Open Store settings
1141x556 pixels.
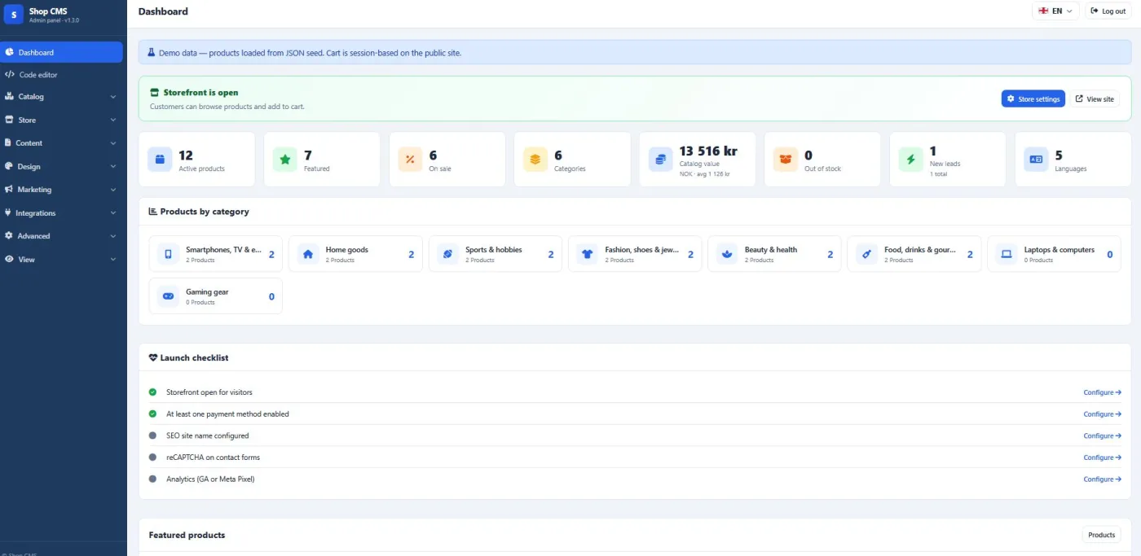pos(1033,99)
